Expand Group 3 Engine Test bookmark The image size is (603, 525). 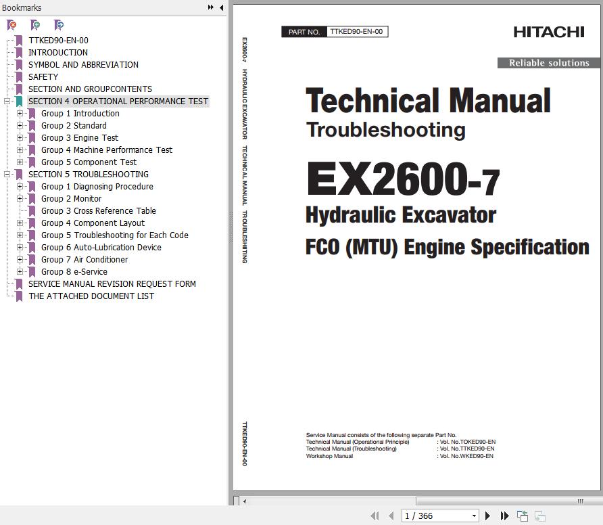(x=20, y=138)
